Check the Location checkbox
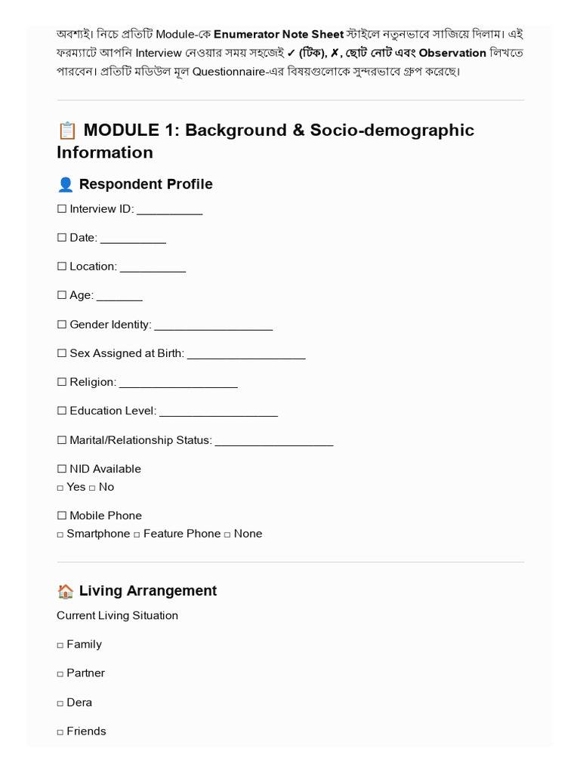This screenshot has width=580, height=773. point(62,266)
